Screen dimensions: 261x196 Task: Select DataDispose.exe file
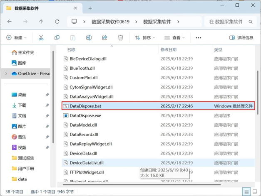pos(85,115)
